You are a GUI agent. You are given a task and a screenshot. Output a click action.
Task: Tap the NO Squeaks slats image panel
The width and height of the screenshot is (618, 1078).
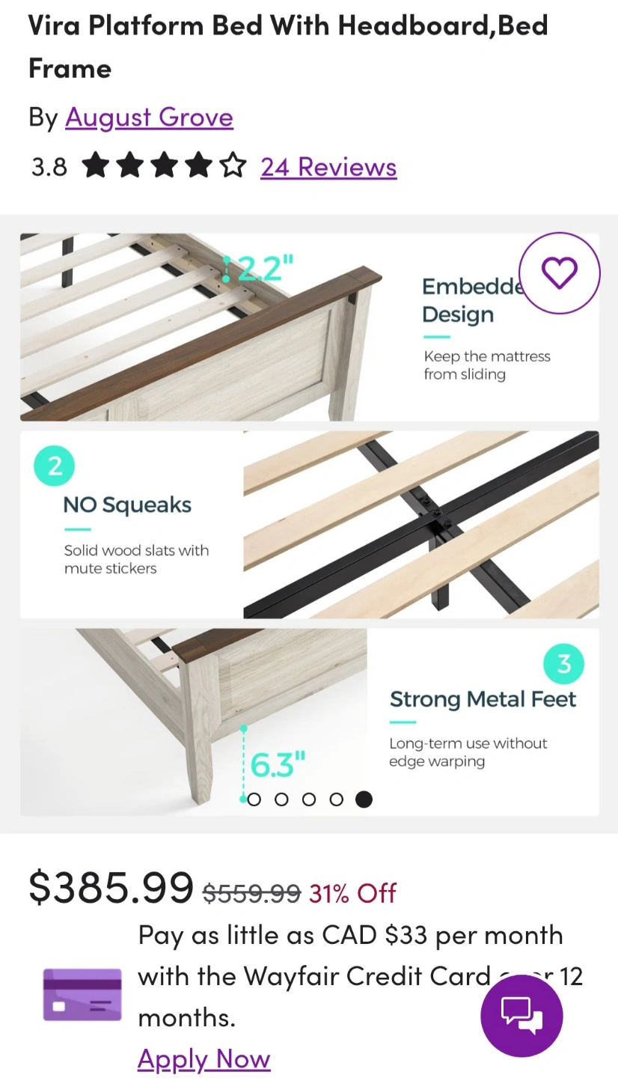tap(309, 525)
